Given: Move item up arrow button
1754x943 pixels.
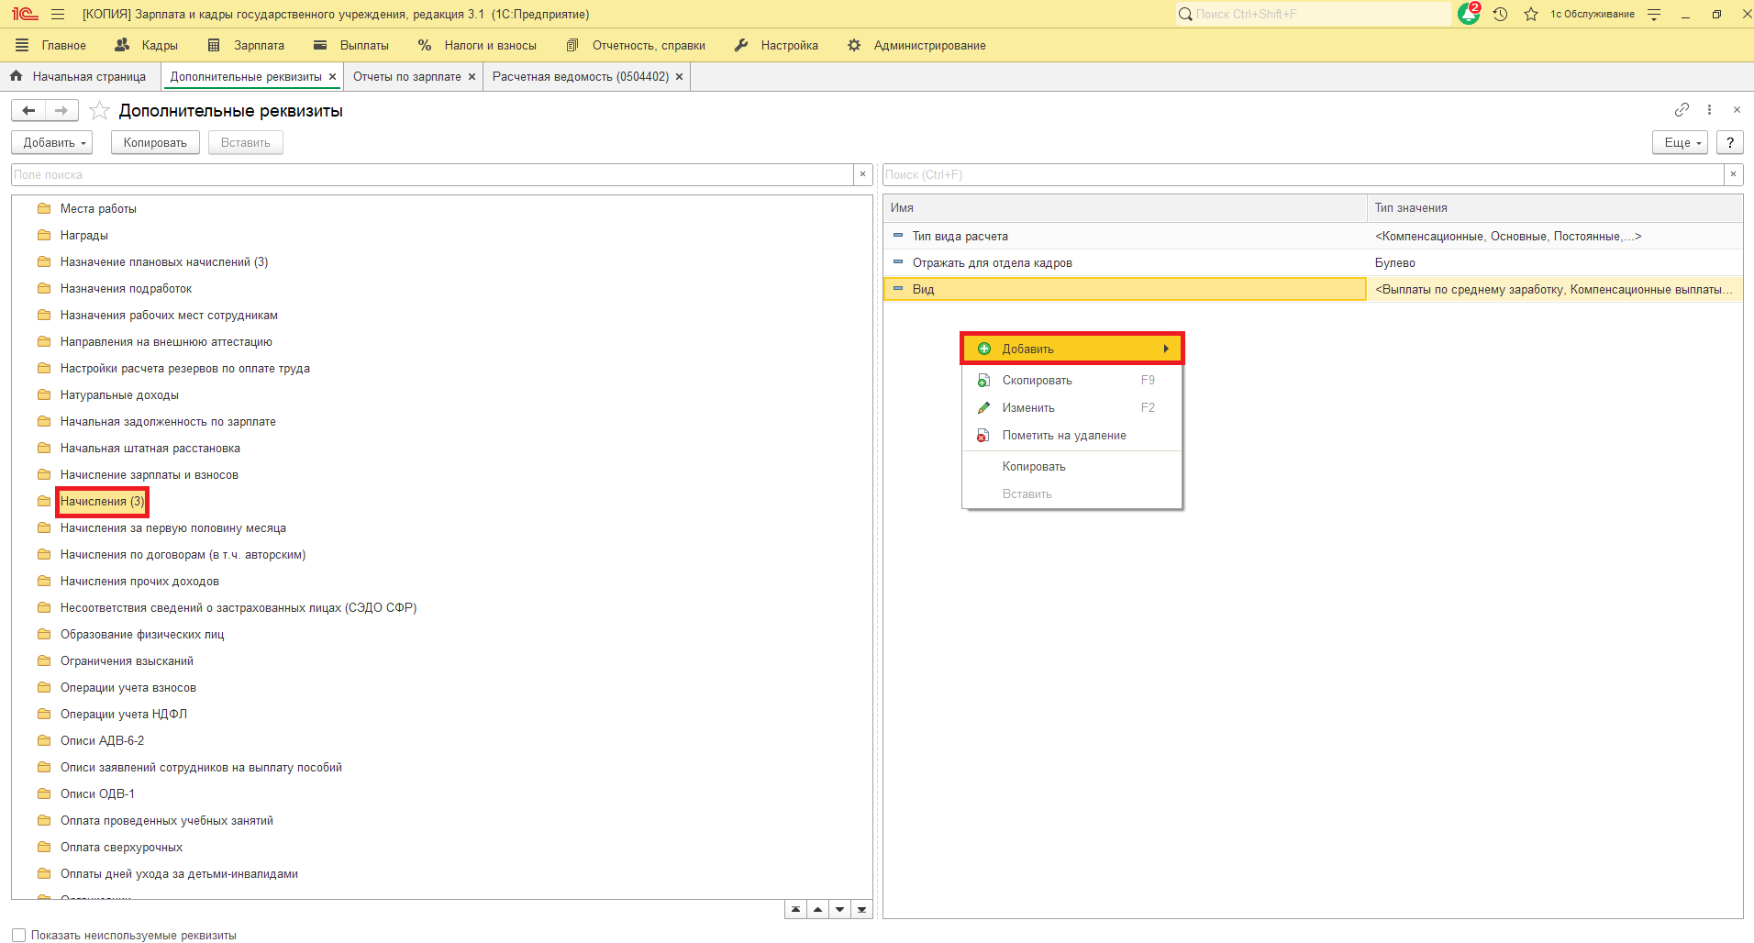Looking at the screenshot, I should (x=817, y=910).
